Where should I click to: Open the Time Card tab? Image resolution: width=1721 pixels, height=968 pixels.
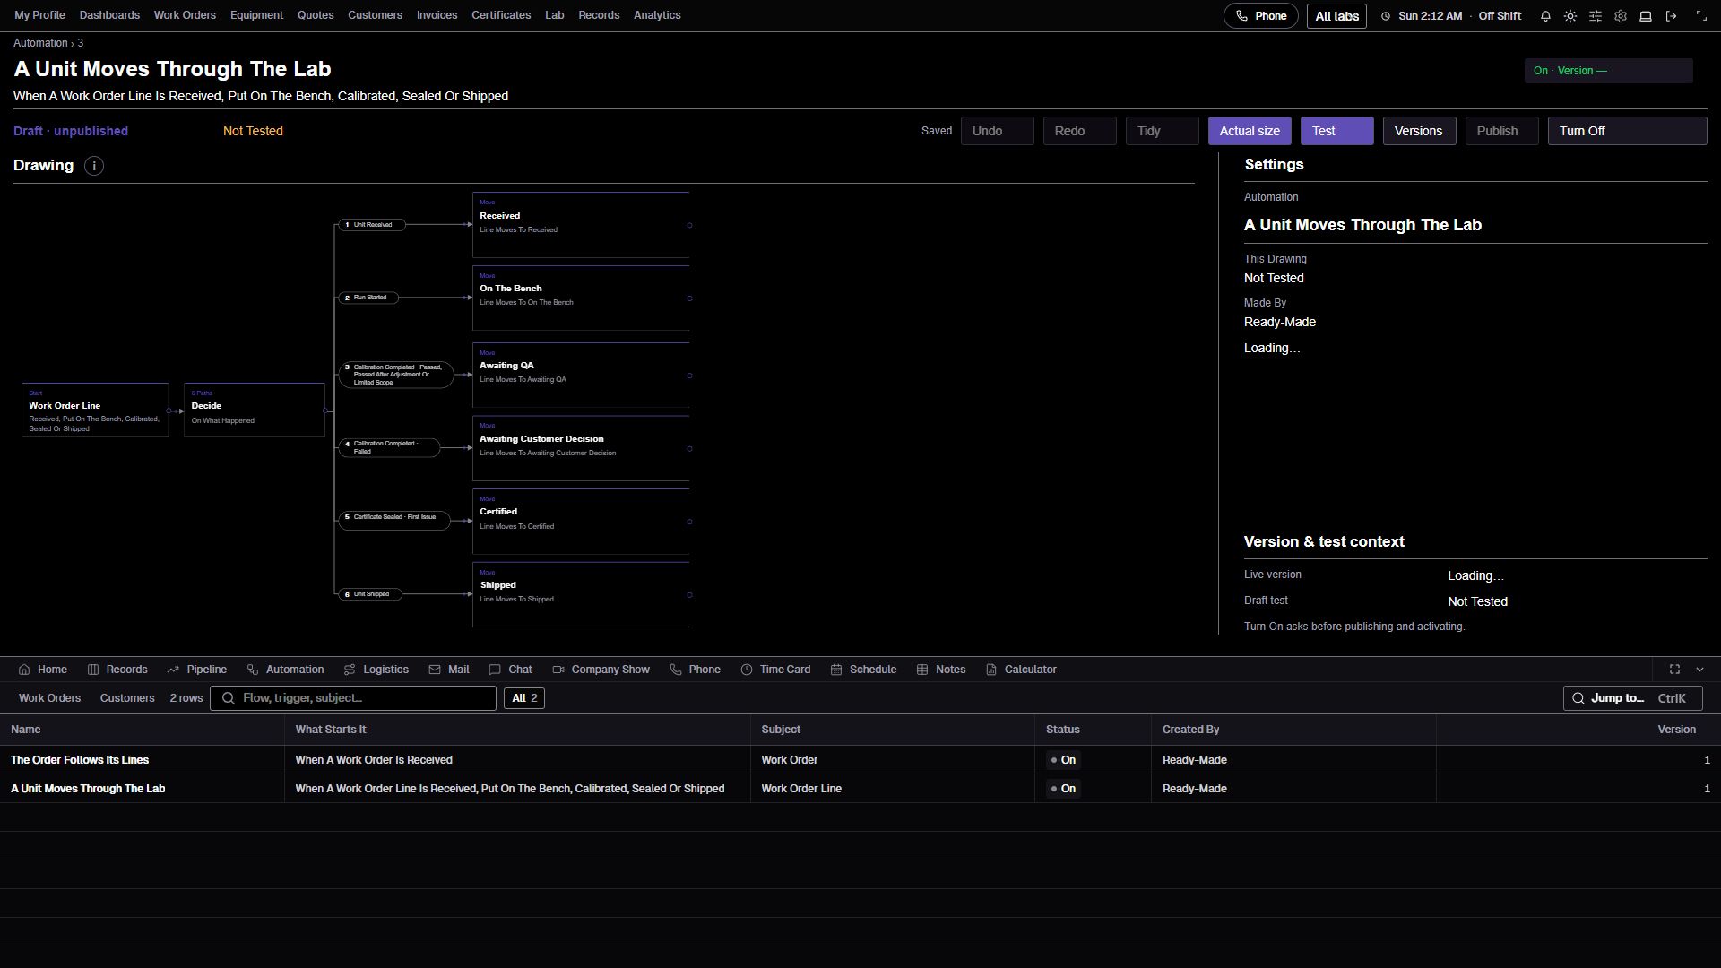pos(775,670)
